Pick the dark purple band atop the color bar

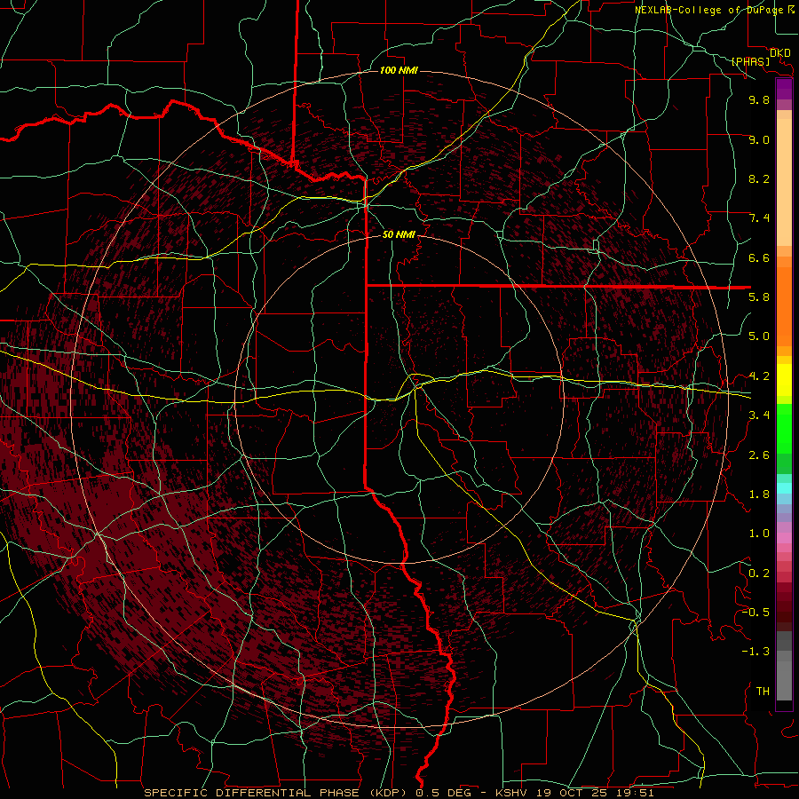pos(784,89)
